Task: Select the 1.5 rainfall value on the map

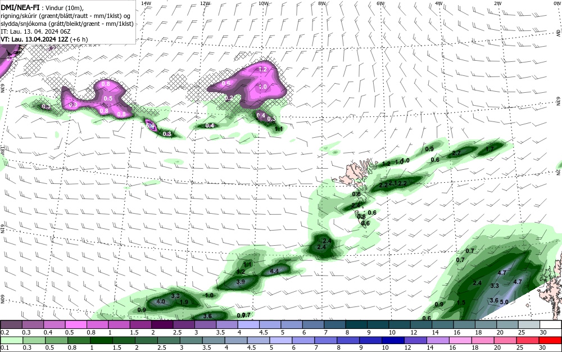Action: point(461,303)
